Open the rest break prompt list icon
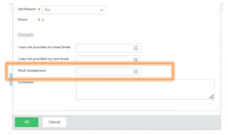This screenshot has width=228, height=135. tap(135, 60)
